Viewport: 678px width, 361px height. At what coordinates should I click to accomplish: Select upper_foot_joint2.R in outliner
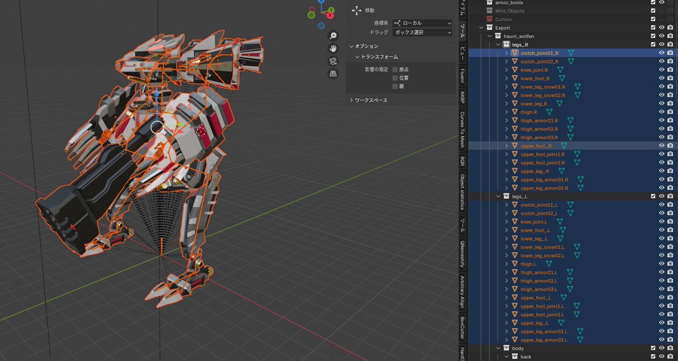pyautogui.click(x=542, y=162)
